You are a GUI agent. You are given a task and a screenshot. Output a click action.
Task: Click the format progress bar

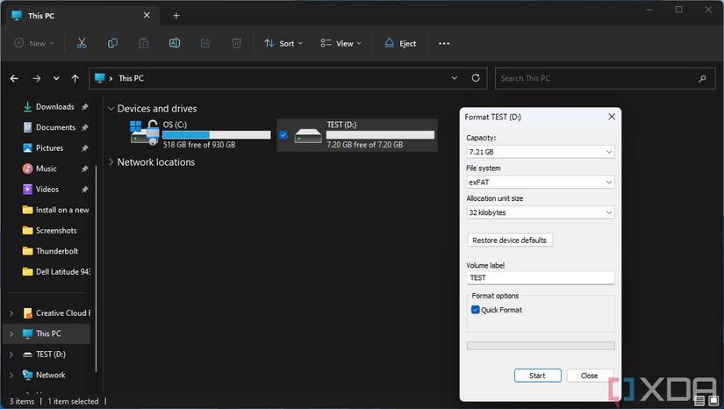pyautogui.click(x=541, y=346)
